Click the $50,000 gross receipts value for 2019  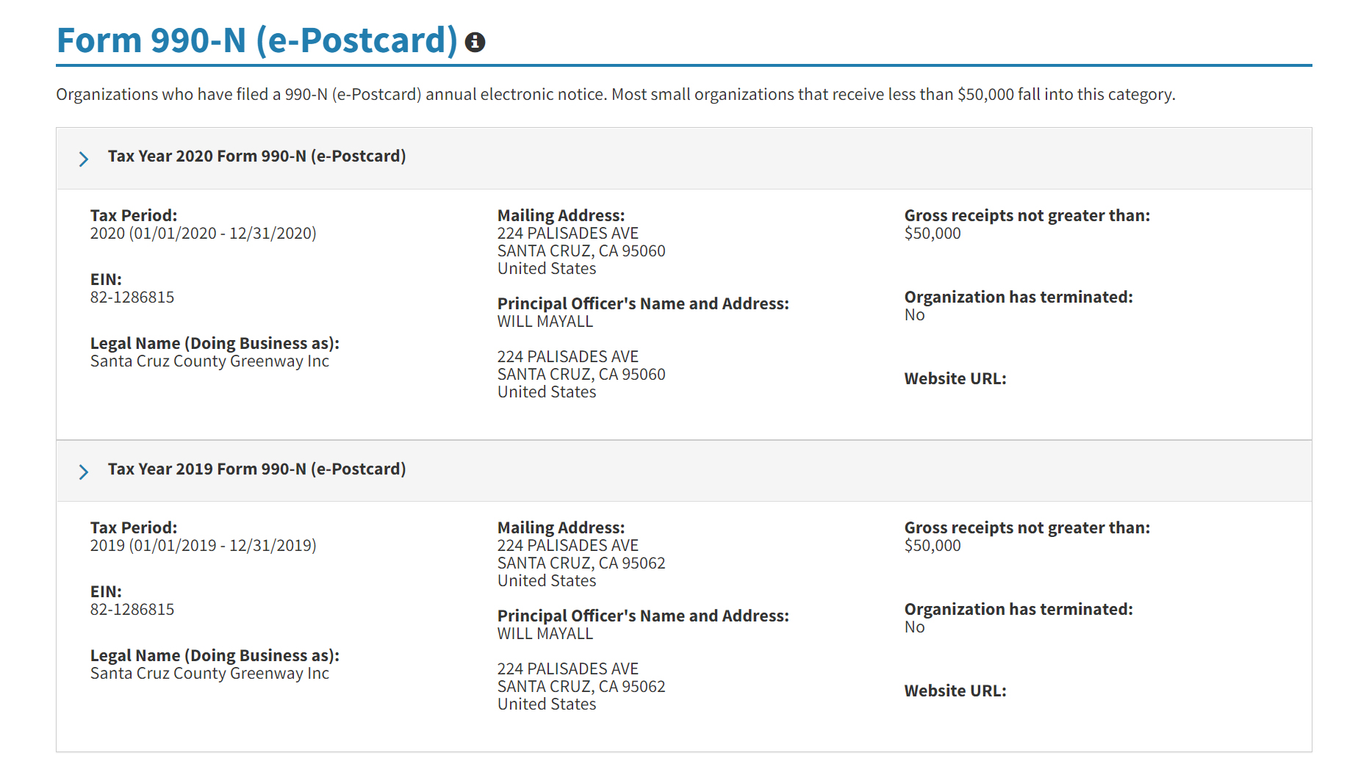932,546
